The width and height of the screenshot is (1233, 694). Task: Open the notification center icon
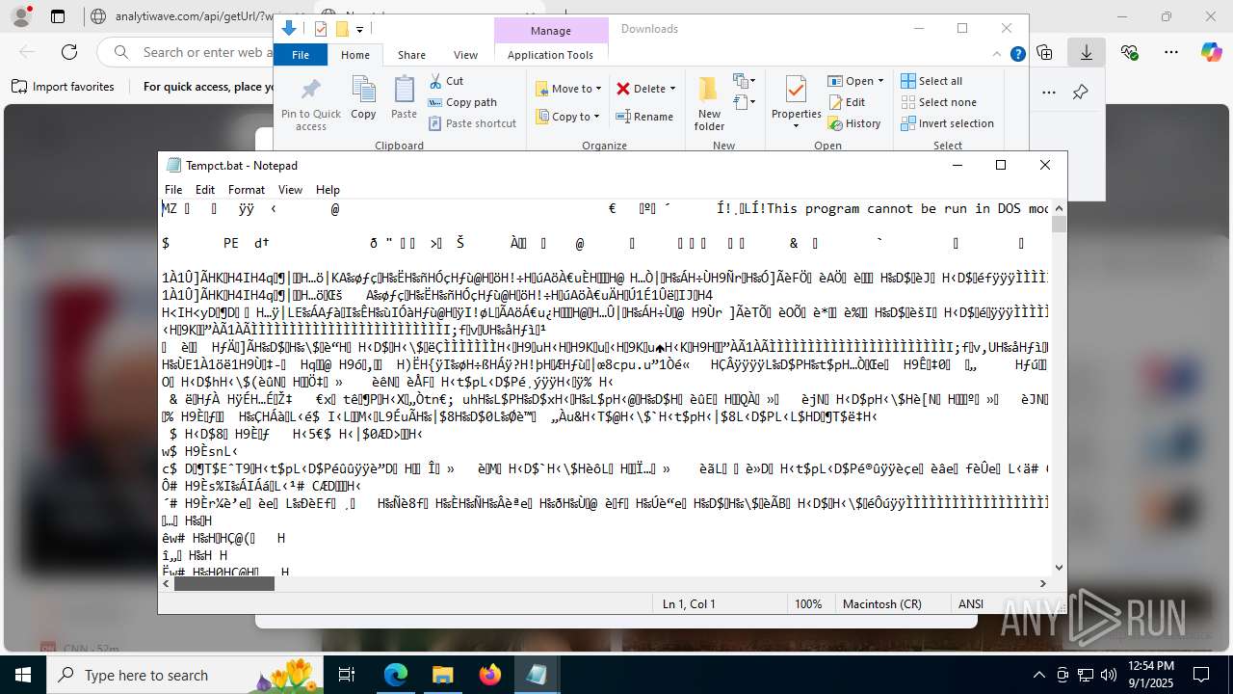tap(1201, 675)
